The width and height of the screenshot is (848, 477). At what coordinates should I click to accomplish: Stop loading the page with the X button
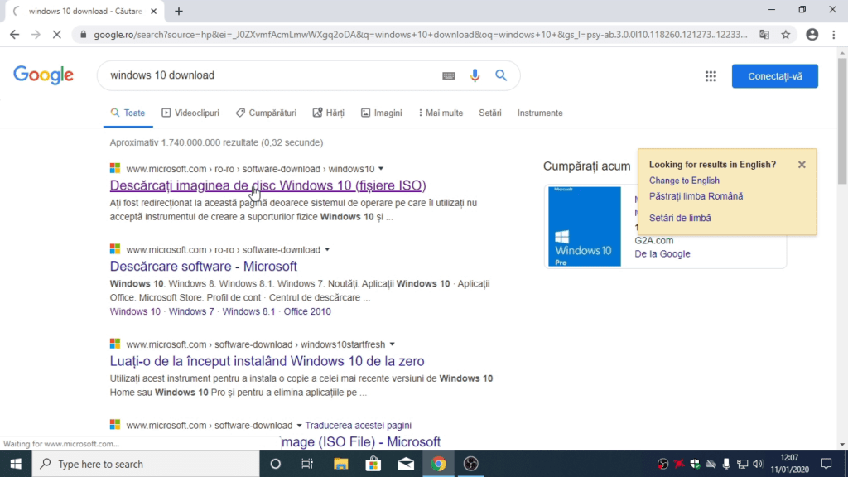click(x=57, y=35)
